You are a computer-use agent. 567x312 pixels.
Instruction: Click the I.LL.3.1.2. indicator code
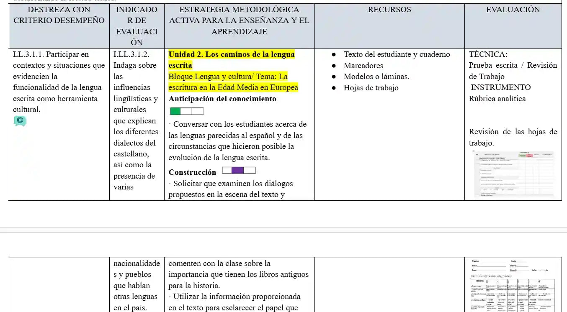point(131,54)
